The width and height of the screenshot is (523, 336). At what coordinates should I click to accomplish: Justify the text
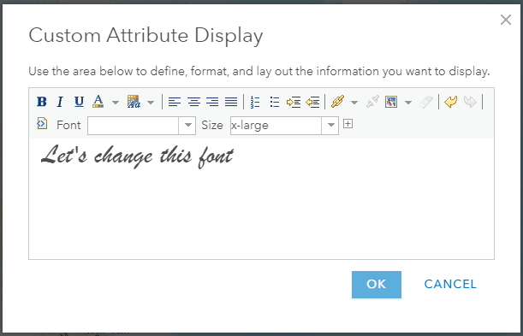(231, 102)
